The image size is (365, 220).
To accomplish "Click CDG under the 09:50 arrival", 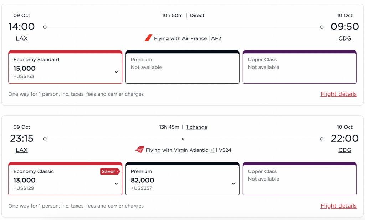I will (x=345, y=38).
